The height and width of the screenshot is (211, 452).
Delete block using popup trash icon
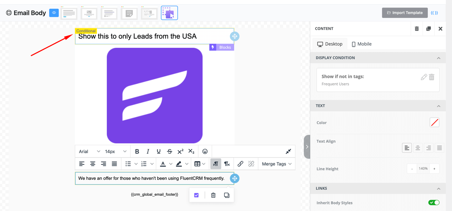tap(213, 195)
